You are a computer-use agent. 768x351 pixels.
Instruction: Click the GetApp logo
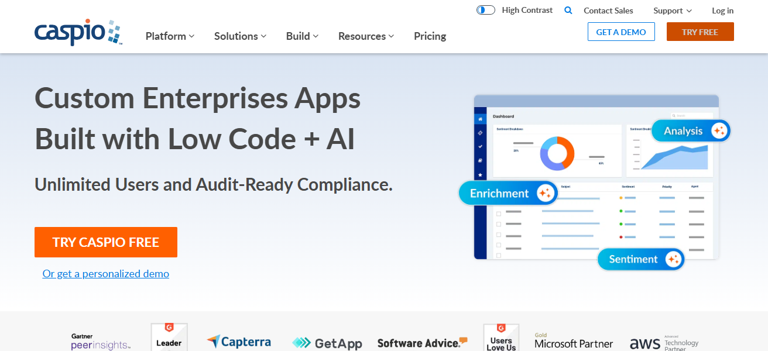327,343
